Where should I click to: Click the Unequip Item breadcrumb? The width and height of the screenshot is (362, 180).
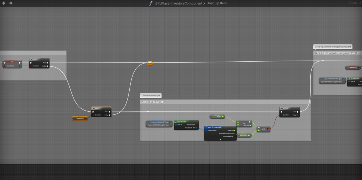coord(217,3)
